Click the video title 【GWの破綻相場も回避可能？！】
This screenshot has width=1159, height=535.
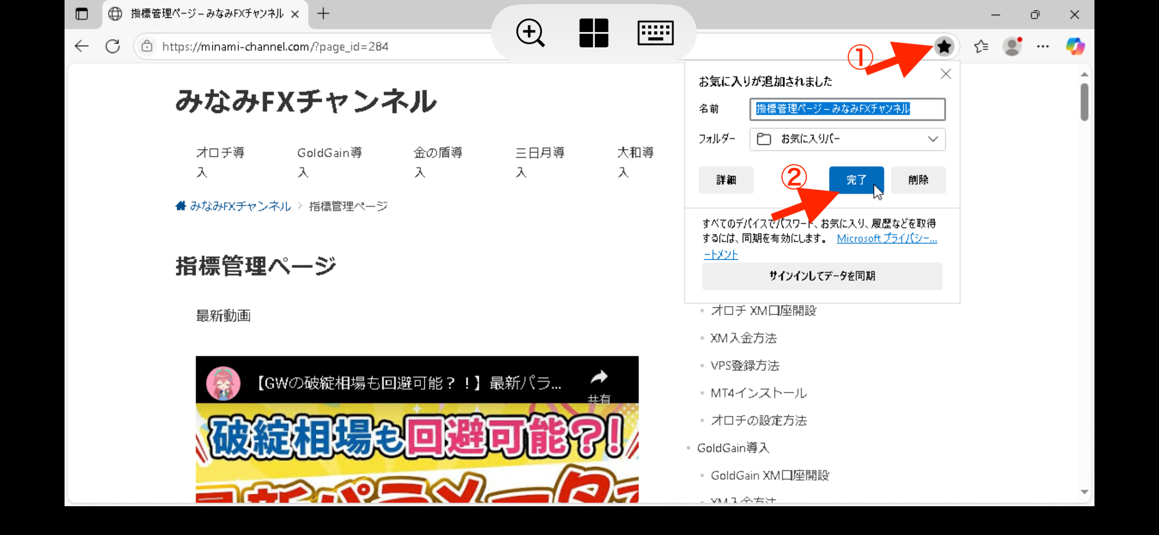408,383
